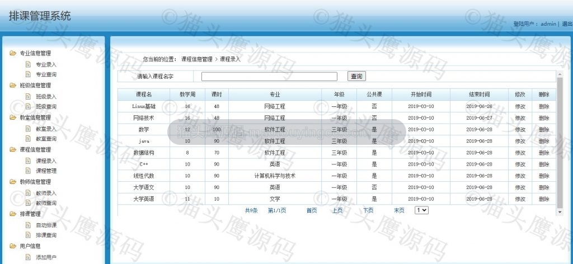Click document icon beside 班级录入

click(28, 96)
